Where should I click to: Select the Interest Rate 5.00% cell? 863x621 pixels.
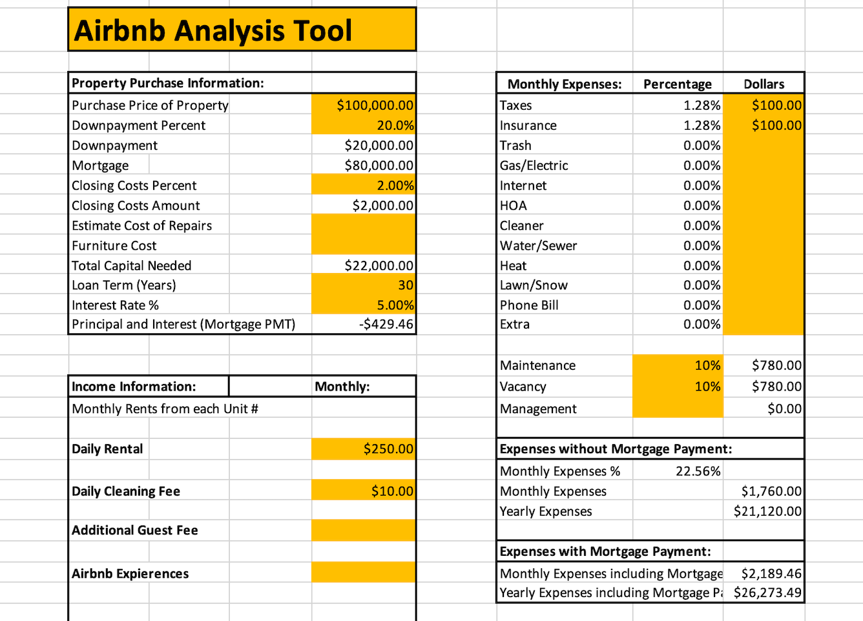364,305
